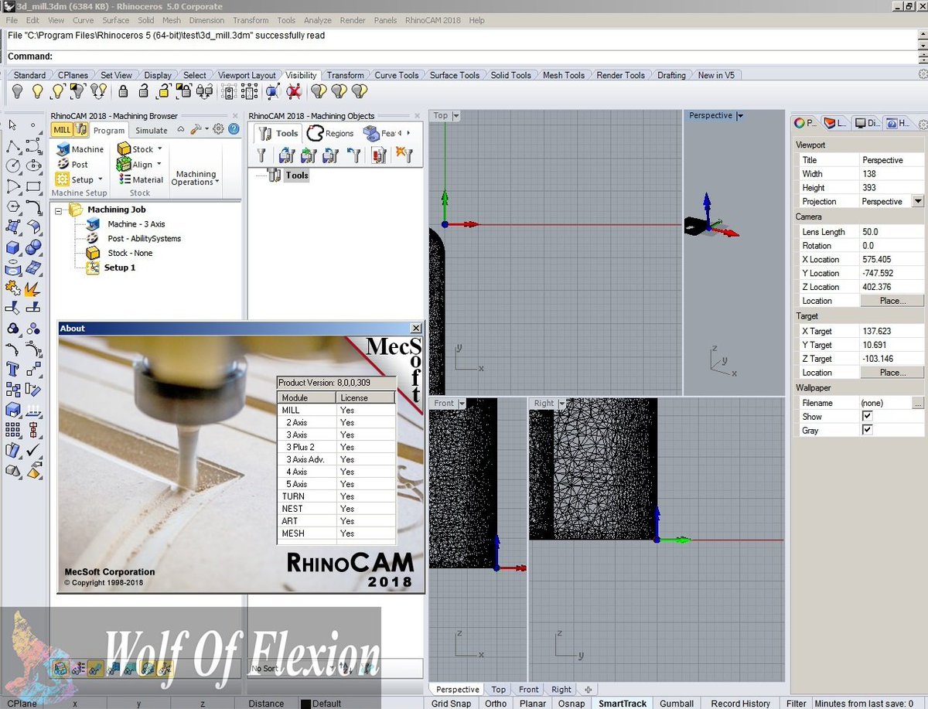Open the Top viewport title dropdown
928x709 pixels.
coord(455,116)
